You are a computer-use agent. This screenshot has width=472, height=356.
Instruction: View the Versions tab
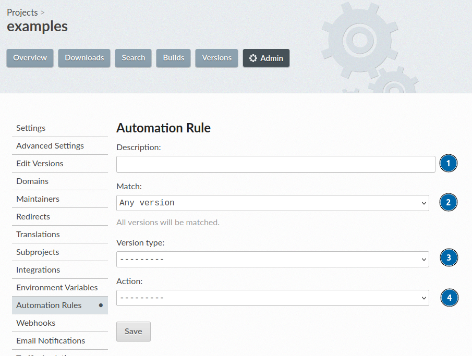pos(216,58)
